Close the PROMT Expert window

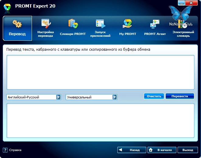tap(191, 3)
